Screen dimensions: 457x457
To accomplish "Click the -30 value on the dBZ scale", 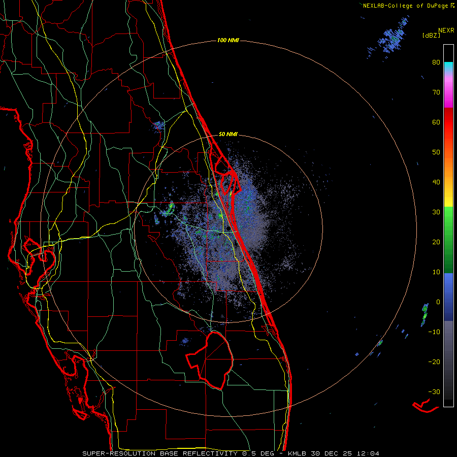I will (x=434, y=392).
